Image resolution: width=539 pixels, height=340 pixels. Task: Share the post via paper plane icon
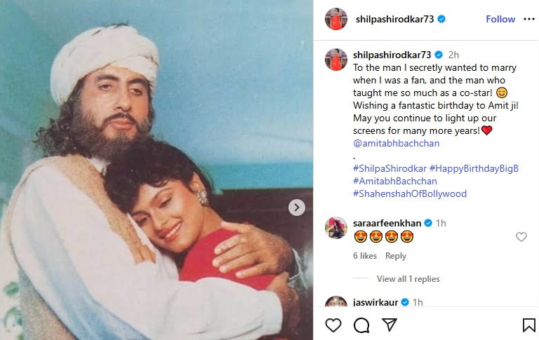click(x=389, y=325)
